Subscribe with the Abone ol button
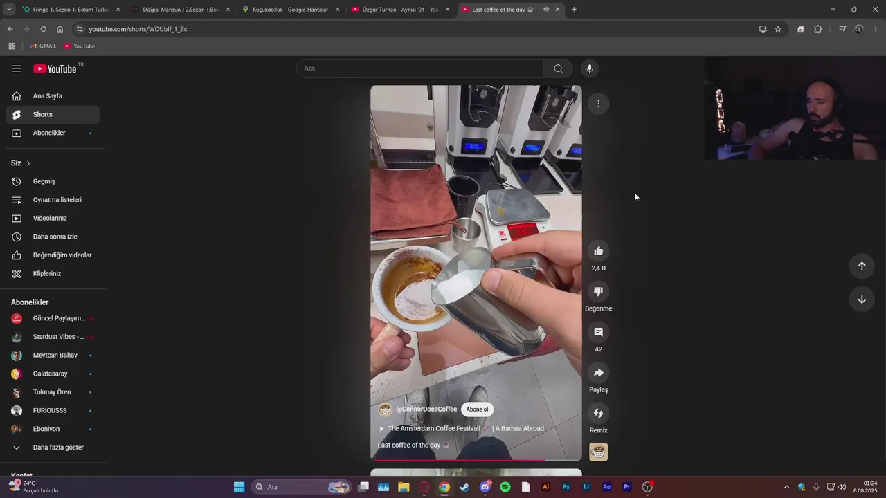Viewport: 886px width, 498px height. pos(477,409)
